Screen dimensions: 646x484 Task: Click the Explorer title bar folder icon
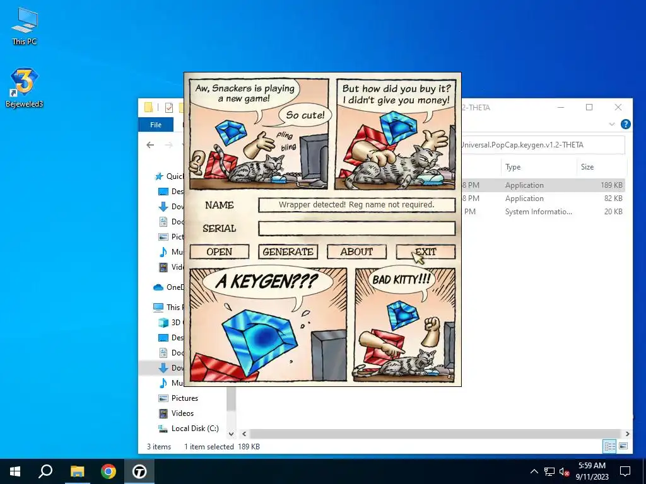pos(149,107)
